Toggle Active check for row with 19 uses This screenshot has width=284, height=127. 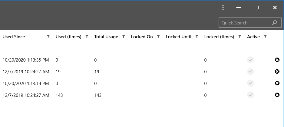(250, 71)
